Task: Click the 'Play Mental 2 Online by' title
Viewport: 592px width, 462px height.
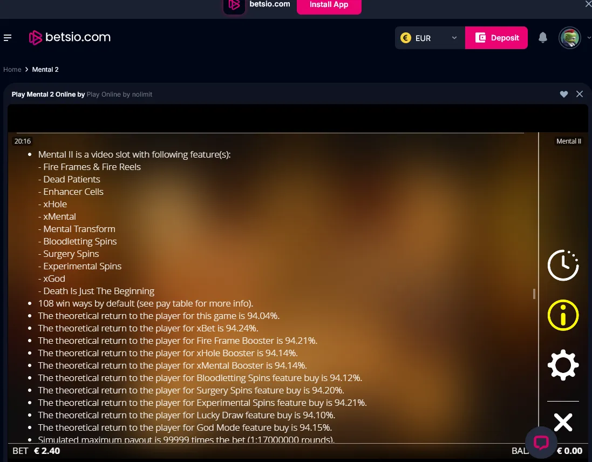Action: click(x=49, y=94)
